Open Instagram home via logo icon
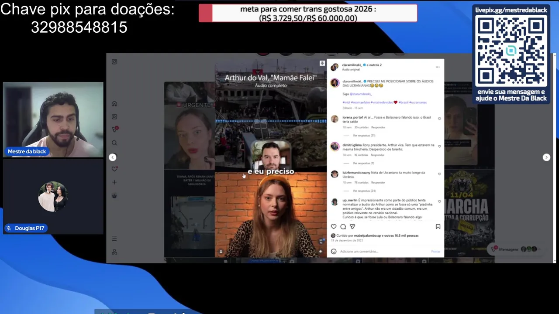The height and width of the screenshot is (314, 559). (x=114, y=62)
